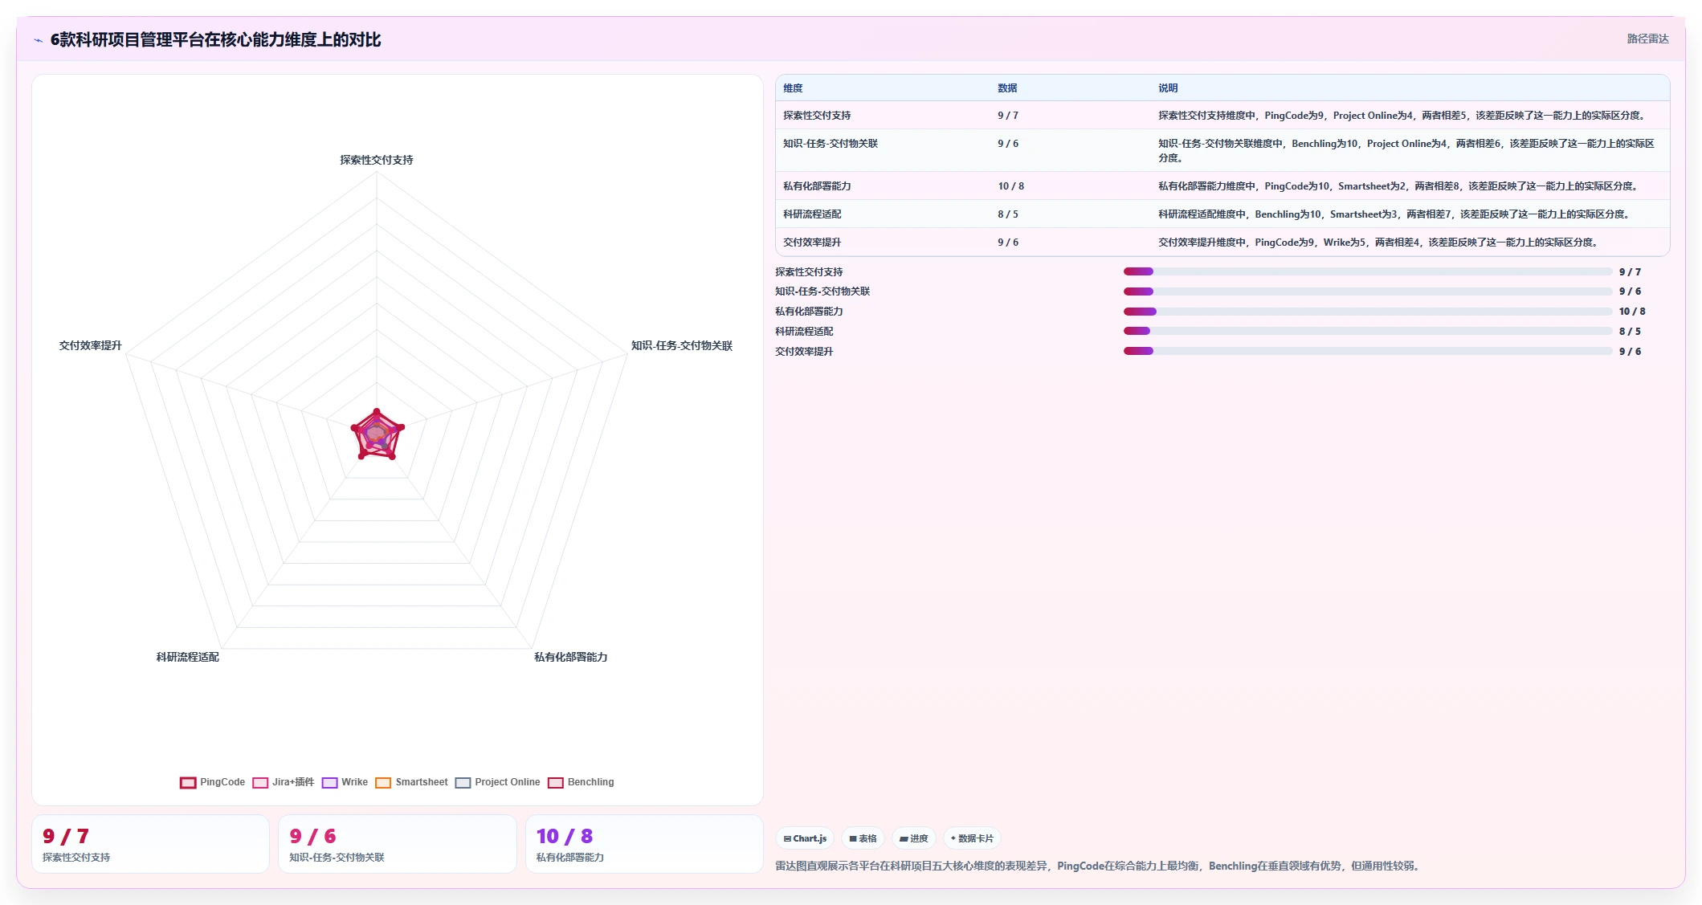Click the 探索性交付支持 description mentioning Project Online为4
This screenshot has width=1702, height=905.
click(x=1404, y=116)
